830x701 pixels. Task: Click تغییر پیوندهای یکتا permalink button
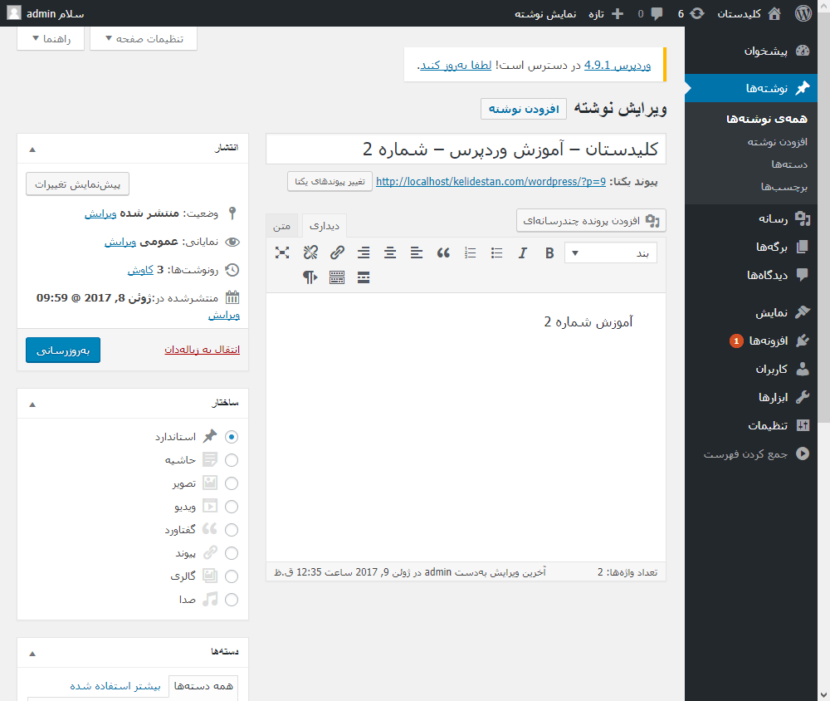coord(330,182)
